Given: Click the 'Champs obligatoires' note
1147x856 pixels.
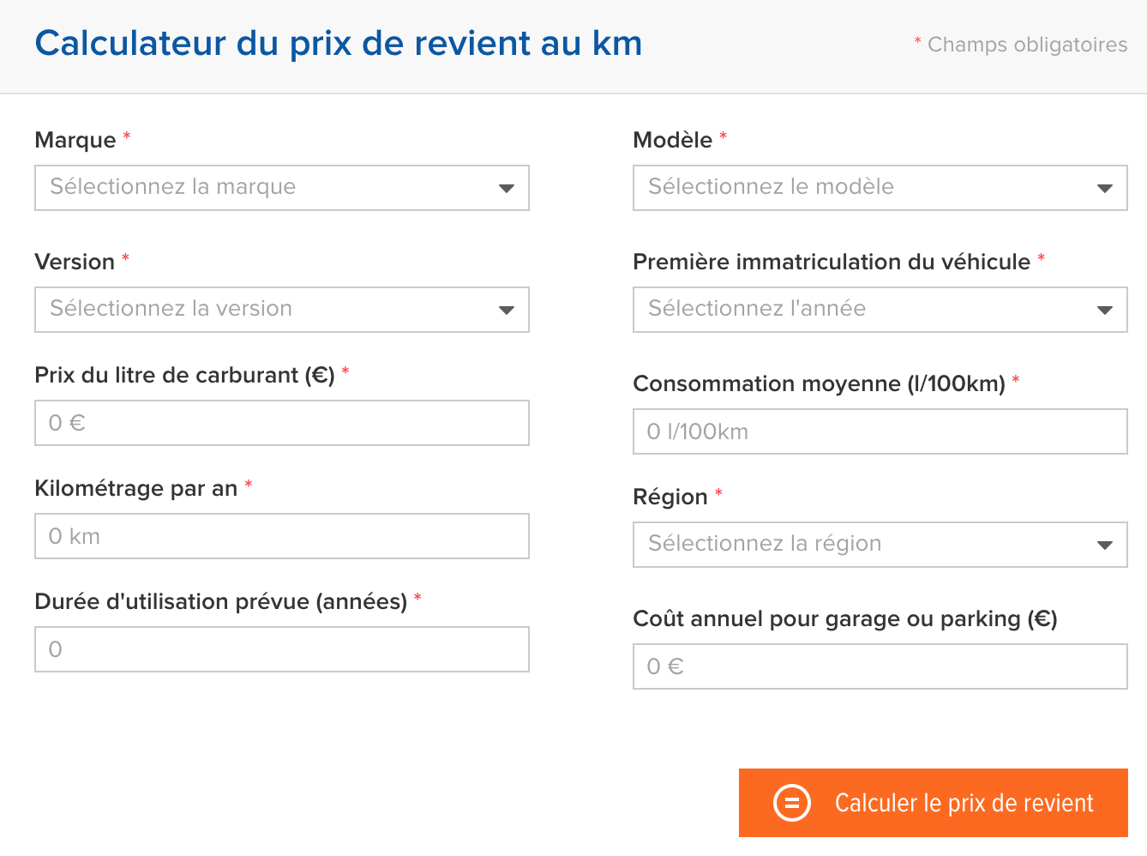Looking at the screenshot, I should 1025,45.
